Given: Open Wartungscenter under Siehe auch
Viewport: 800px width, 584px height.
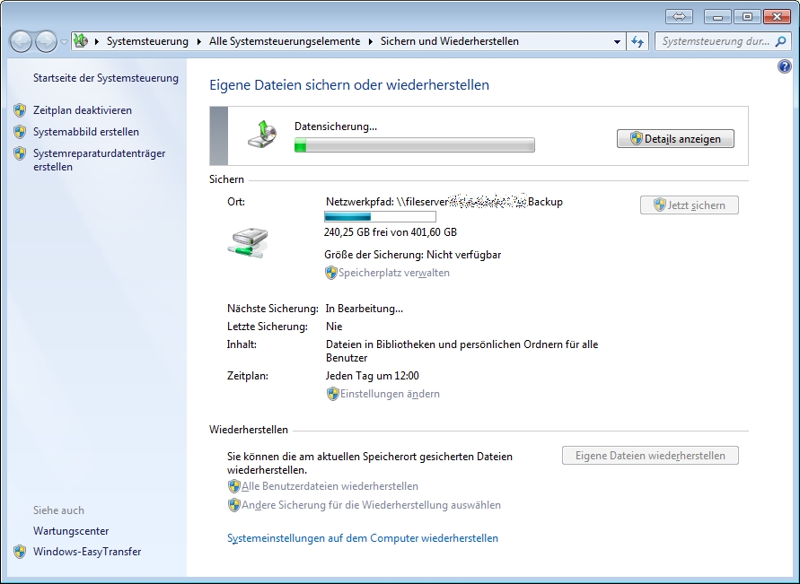Looking at the screenshot, I should pyautogui.click(x=71, y=531).
